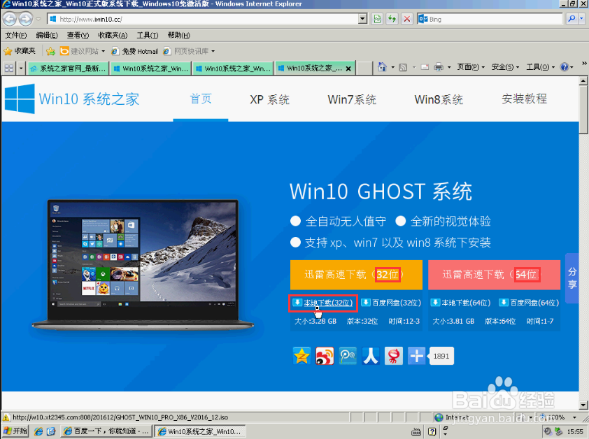Open the recent pages dropdown arrow
This screenshot has height=439, width=589.
click(x=38, y=19)
